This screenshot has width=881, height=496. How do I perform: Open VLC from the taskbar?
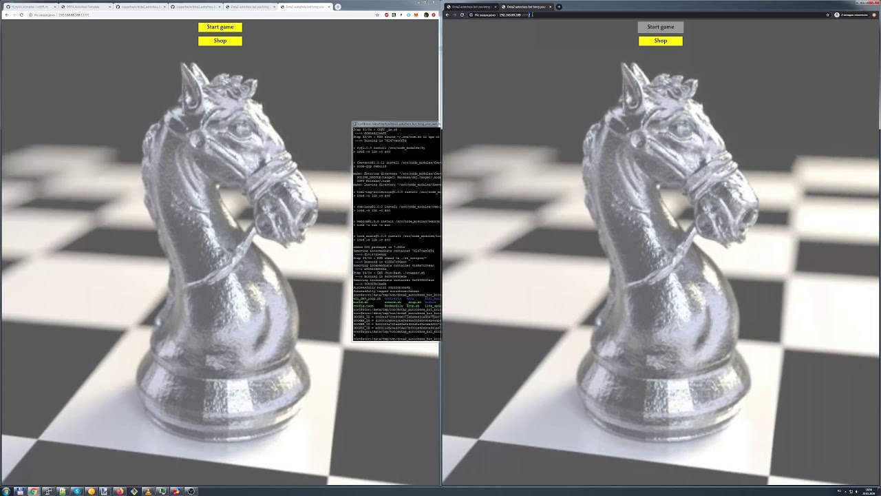tap(148, 491)
